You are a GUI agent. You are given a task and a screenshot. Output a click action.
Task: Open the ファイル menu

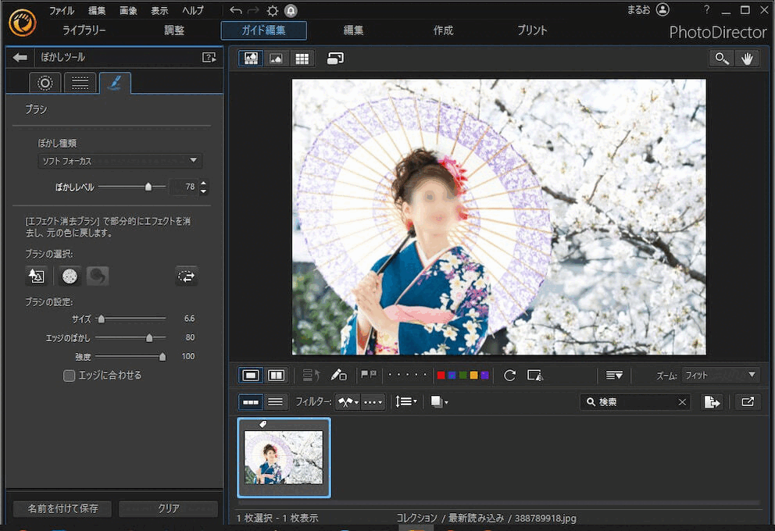pyautogui.click(x=61, y=10)
